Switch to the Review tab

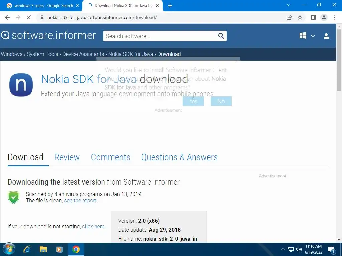67,157
